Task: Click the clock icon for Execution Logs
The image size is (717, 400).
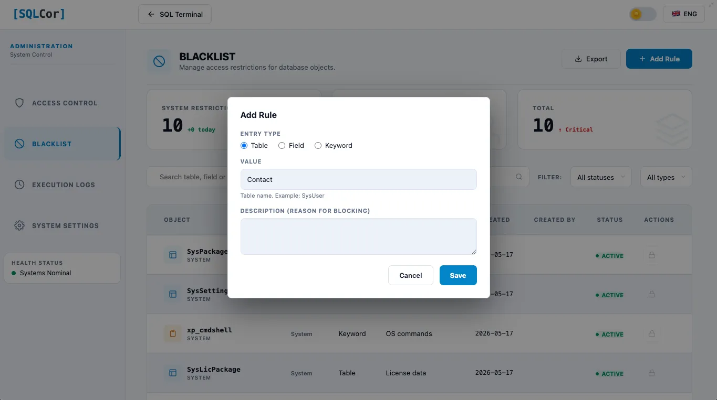Action: tap(19, 185)
